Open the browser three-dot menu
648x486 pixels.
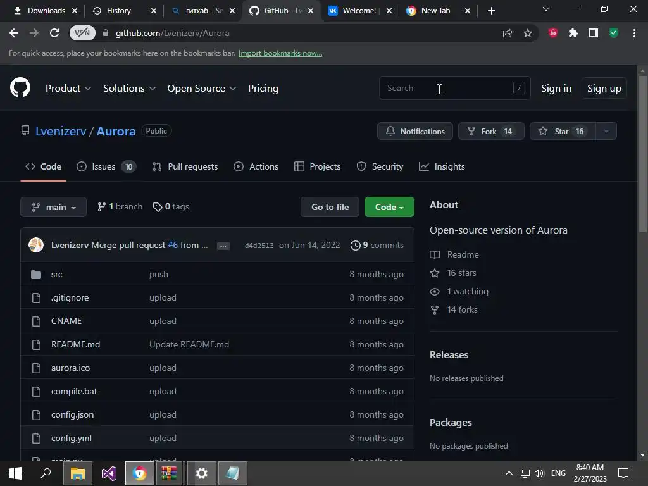[634, 33]
